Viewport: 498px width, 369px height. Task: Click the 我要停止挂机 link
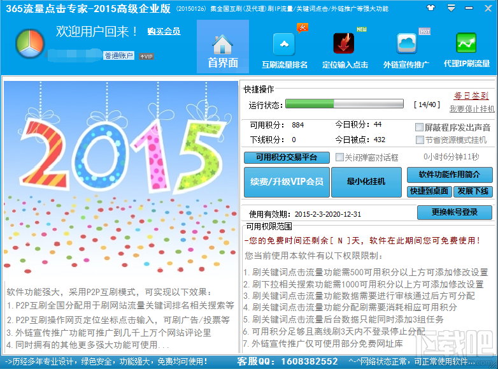pyautogui.click(x=472, y=109)
